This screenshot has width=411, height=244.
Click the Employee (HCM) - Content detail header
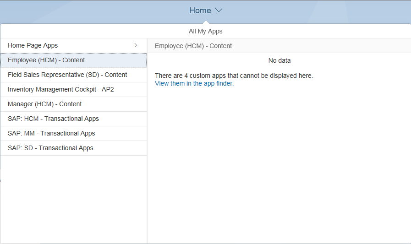(x=193, y=46)
